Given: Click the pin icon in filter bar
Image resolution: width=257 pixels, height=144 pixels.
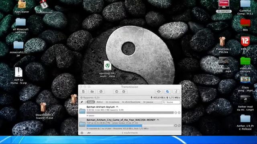Looking at the screenshot, I should (82, 102).
